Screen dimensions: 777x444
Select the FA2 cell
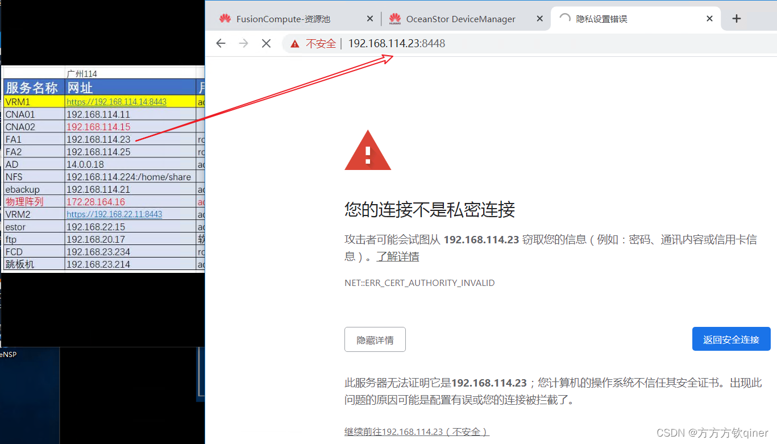(34, 152)
